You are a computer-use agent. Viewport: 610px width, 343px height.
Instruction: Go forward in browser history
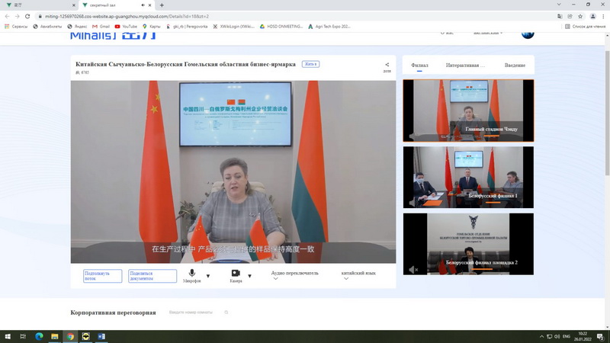pyautogui.click(x=17, y=16)
